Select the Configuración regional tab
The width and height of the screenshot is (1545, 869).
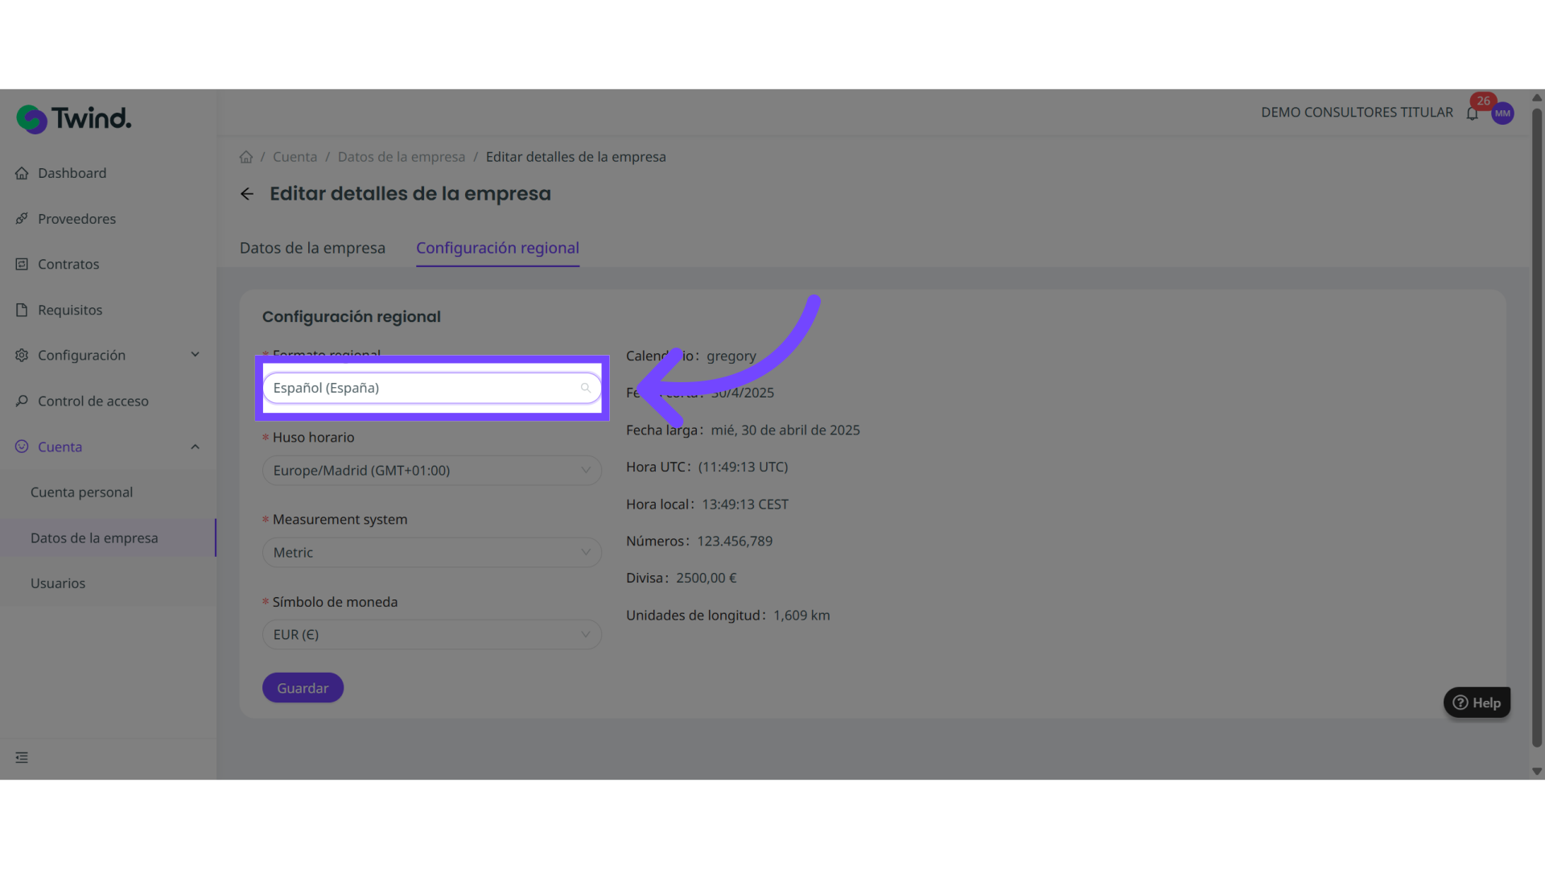[x=497, y=248]
